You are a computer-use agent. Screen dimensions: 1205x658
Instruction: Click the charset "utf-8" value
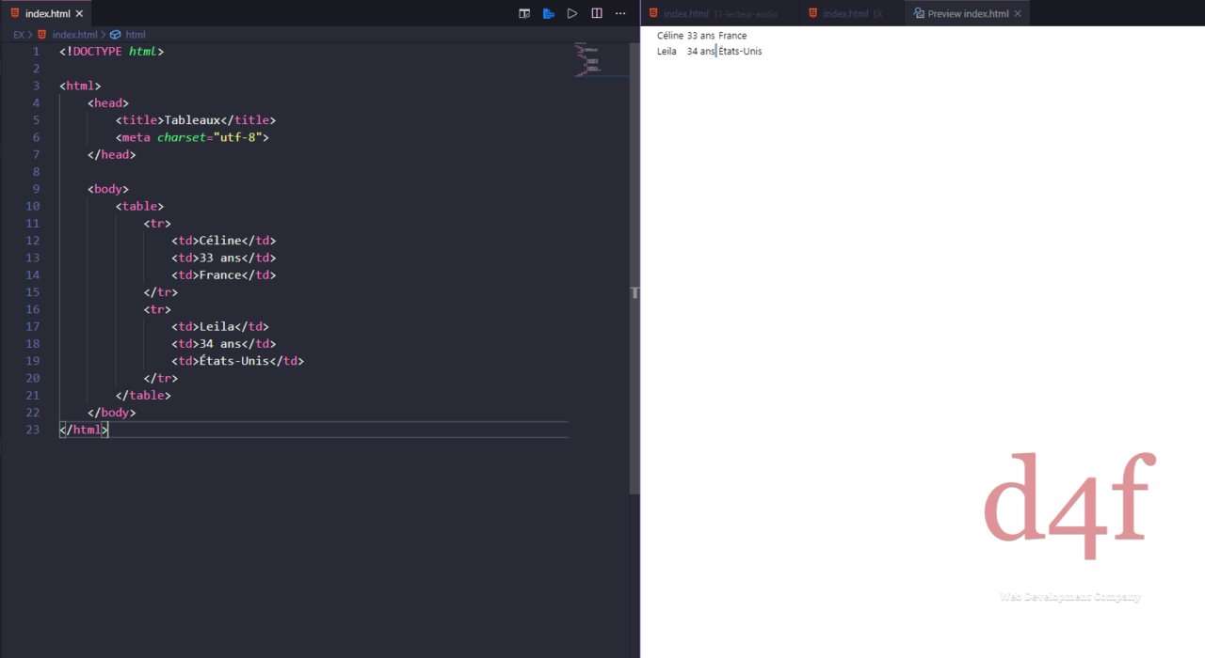click(241, 137)
